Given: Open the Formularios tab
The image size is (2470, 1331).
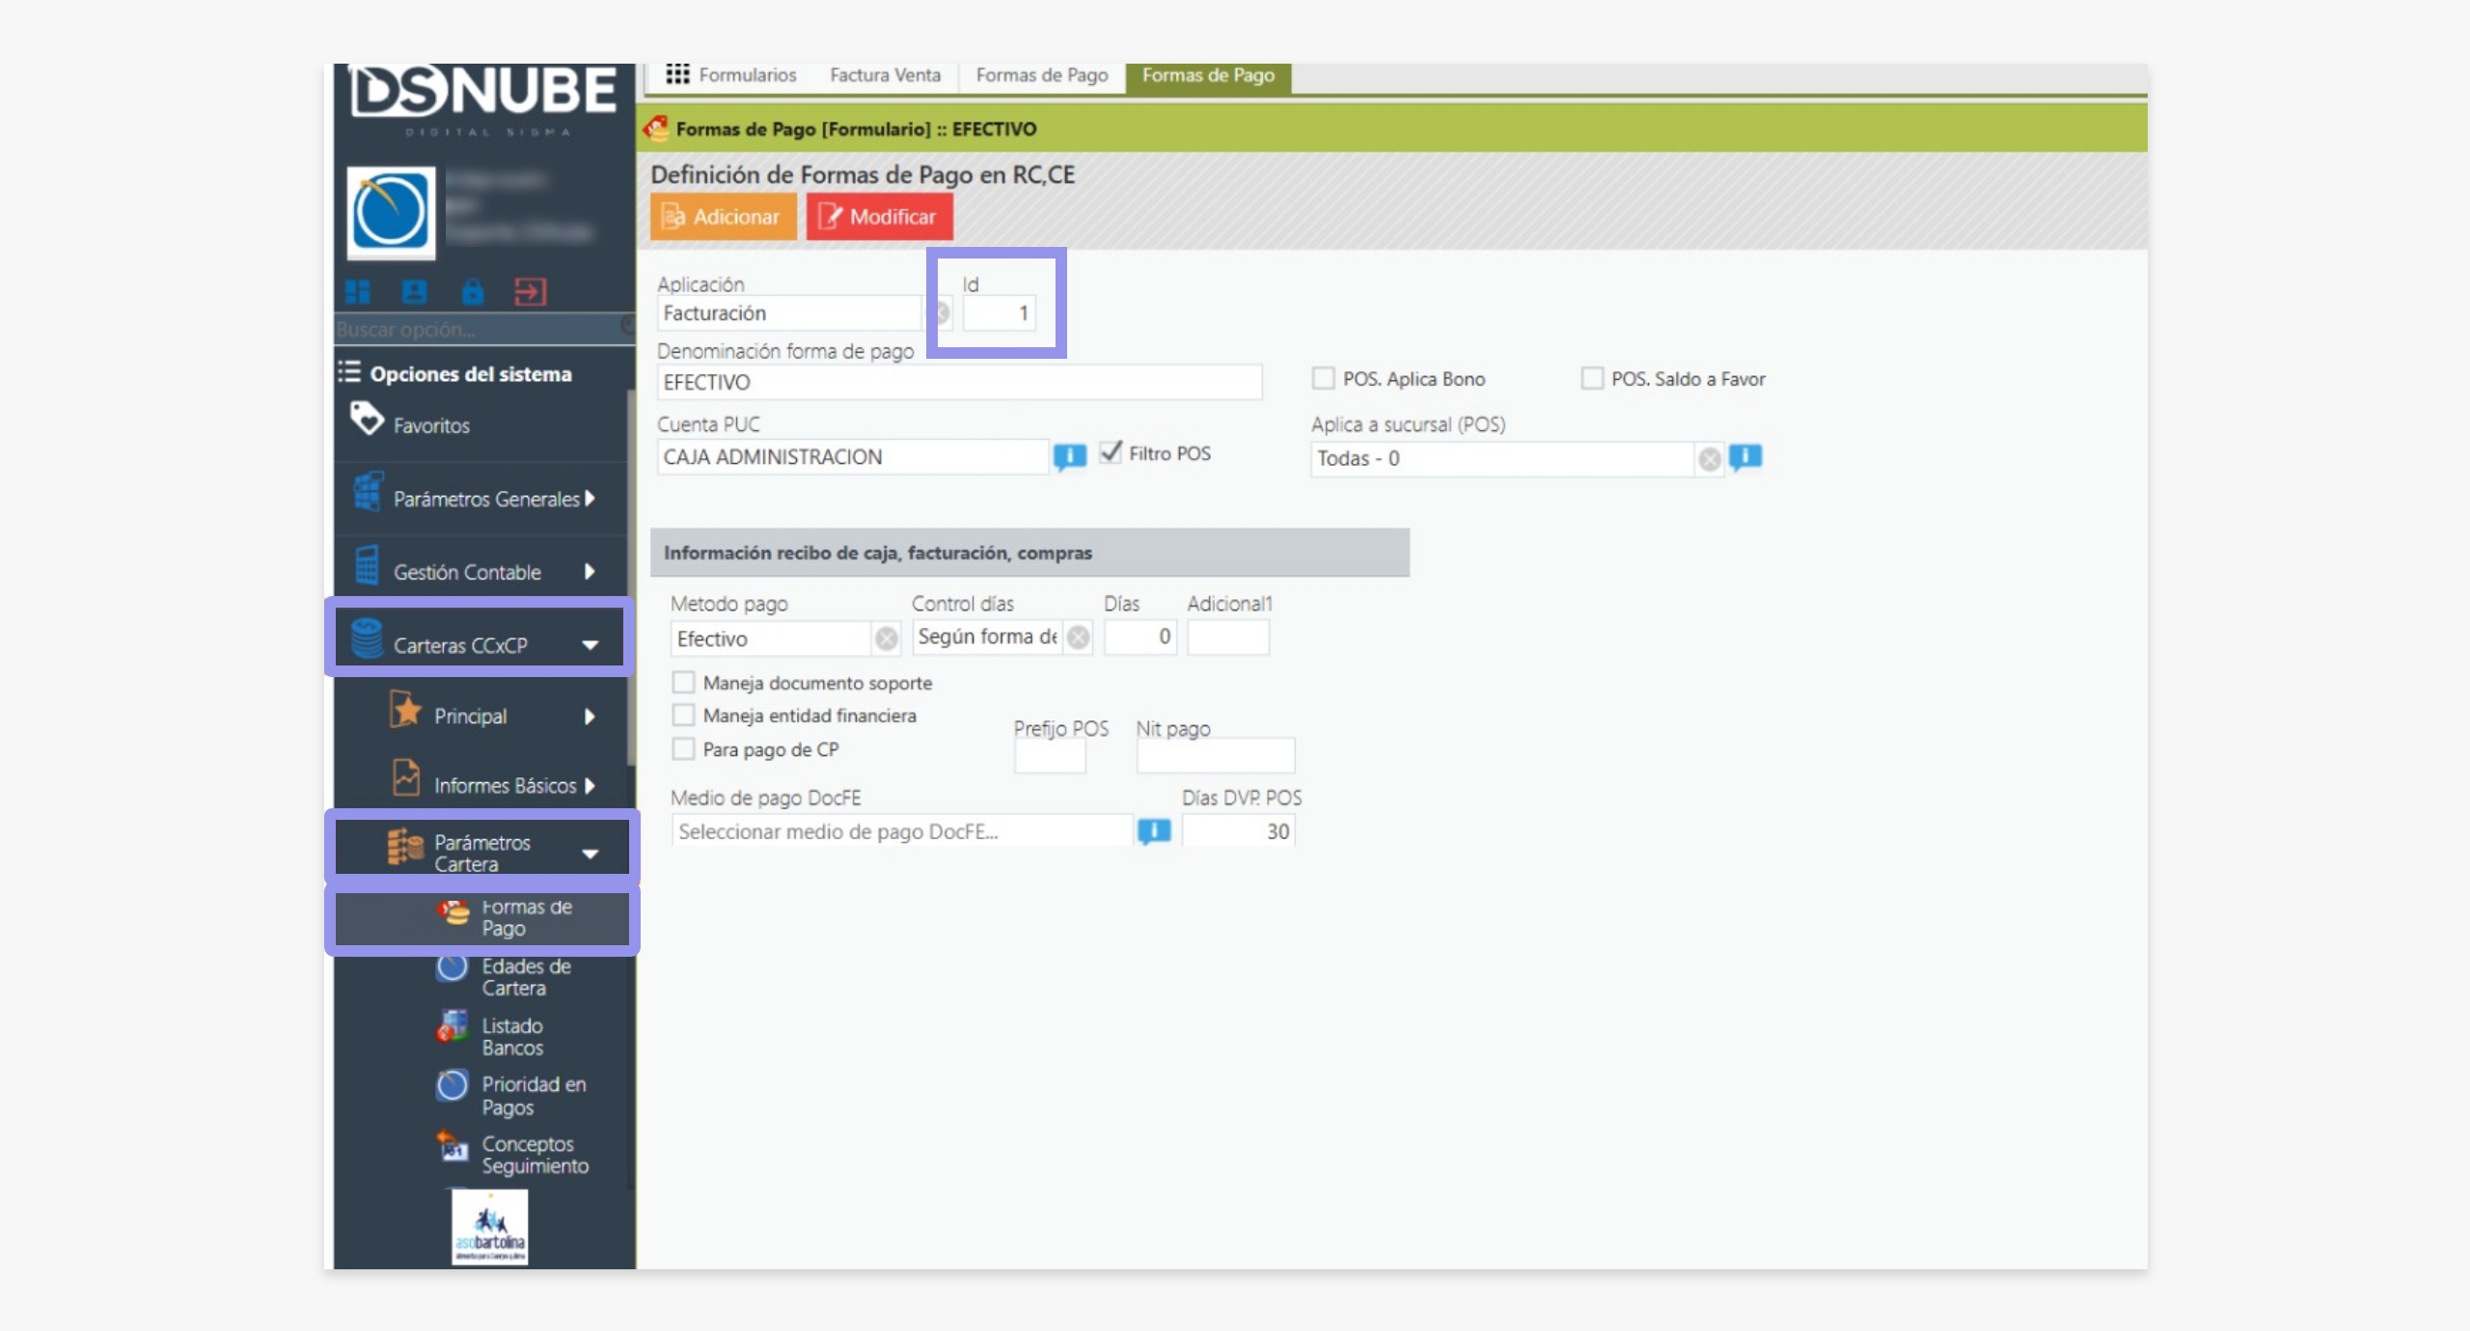Looking at the screenshot, I should [731, 75].
